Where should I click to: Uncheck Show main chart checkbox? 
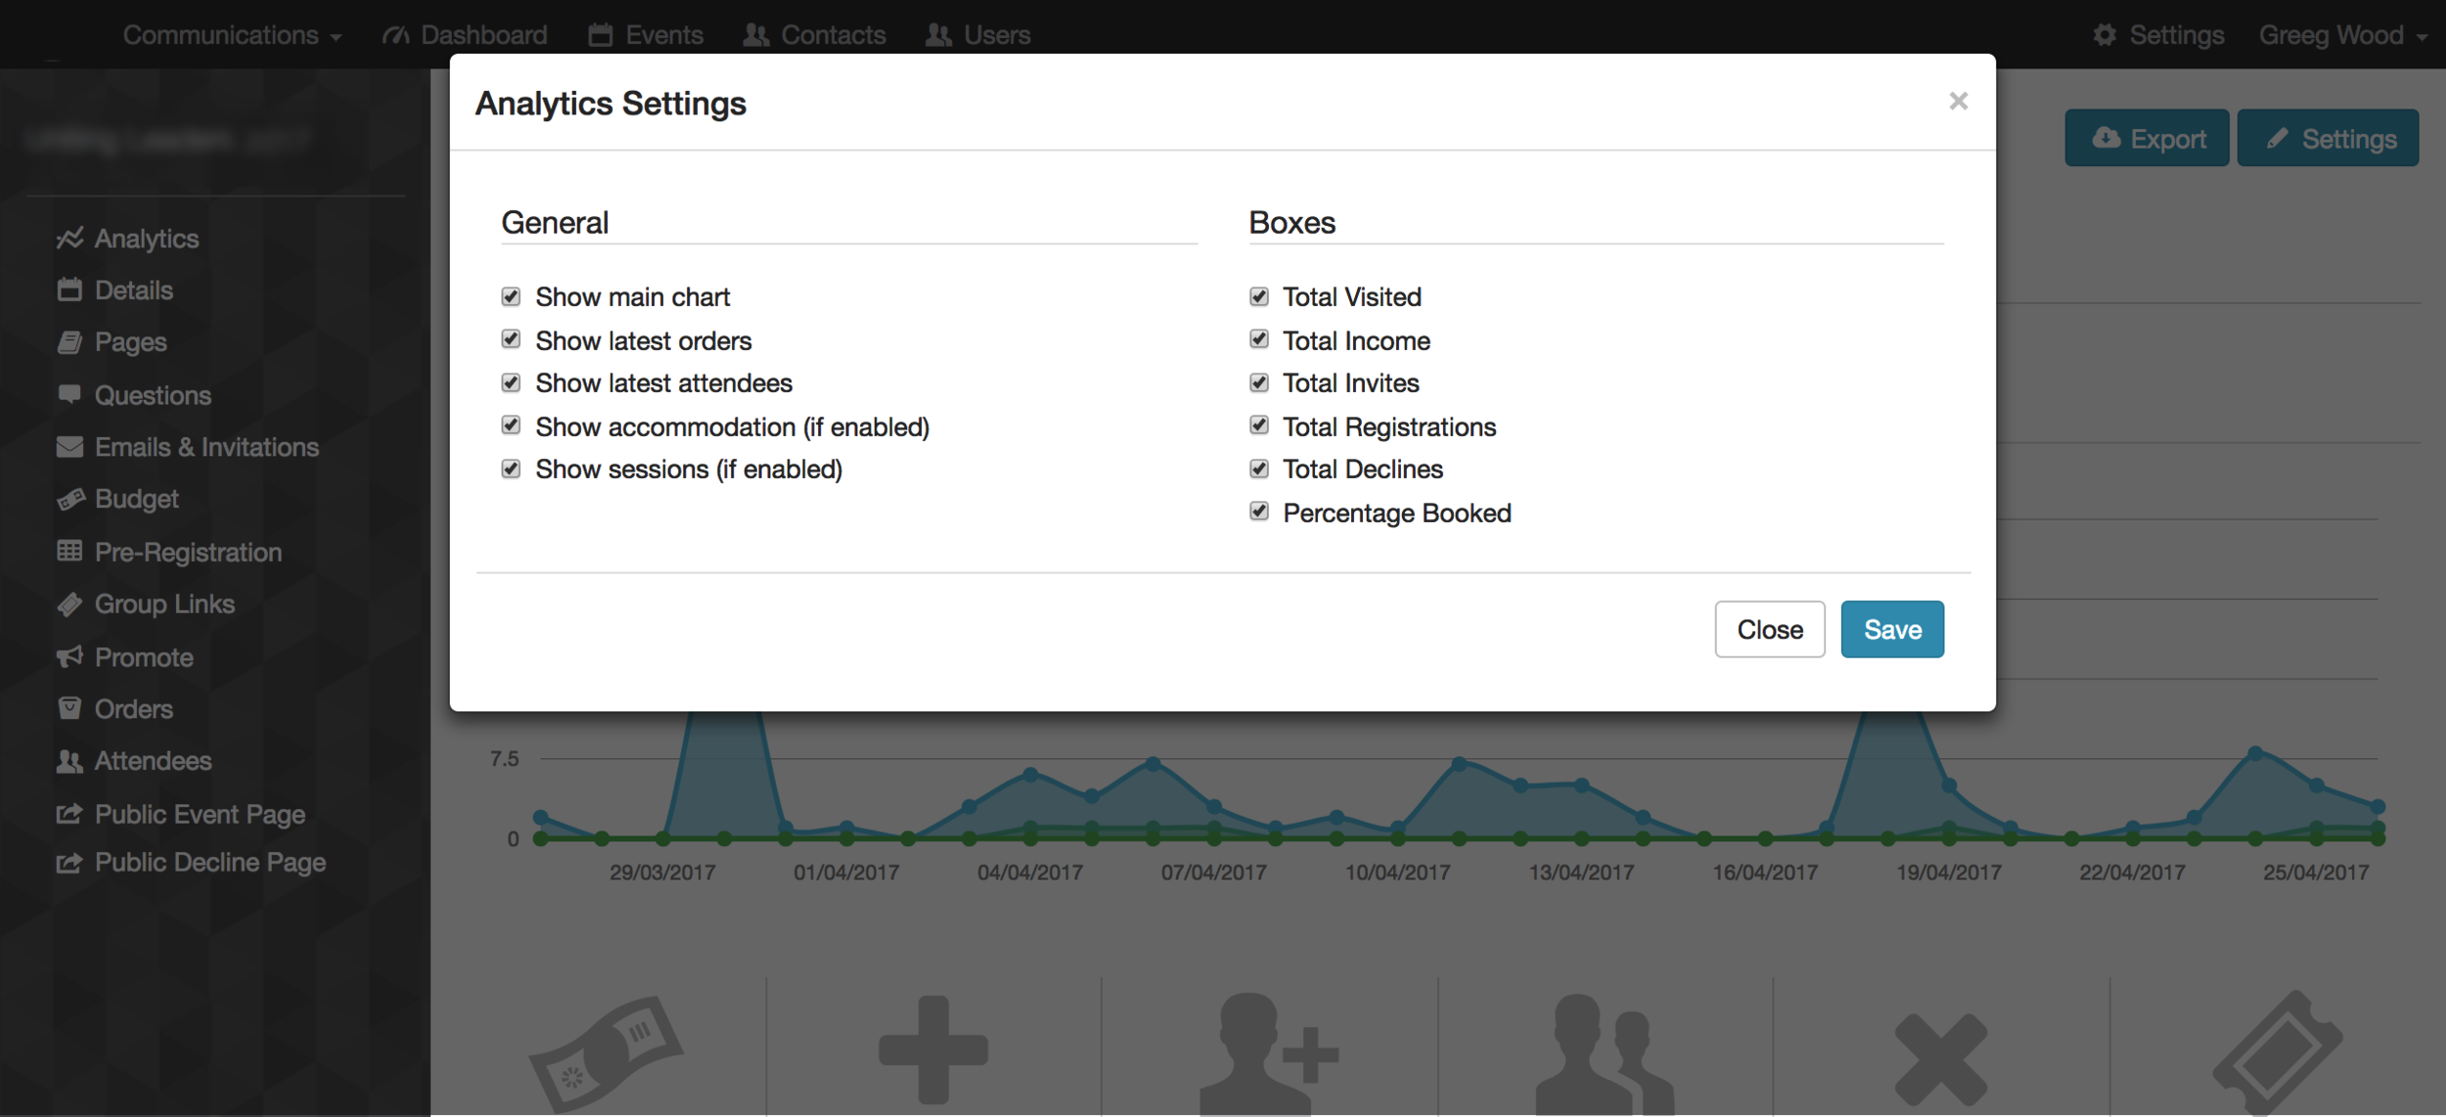click(x=511, y=296)
